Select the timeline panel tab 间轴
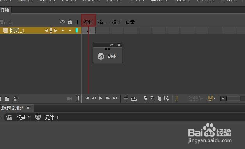The width and height of the screenshot is (245, 149). (5, 10)
